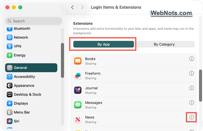
Task: Select the News name text
Action: (x=90, y=117)
